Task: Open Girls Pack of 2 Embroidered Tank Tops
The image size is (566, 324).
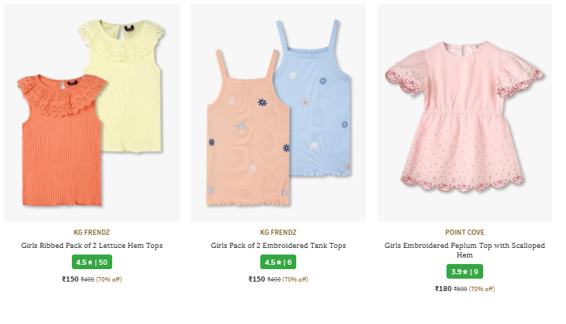Action: [x=278, y=246]
